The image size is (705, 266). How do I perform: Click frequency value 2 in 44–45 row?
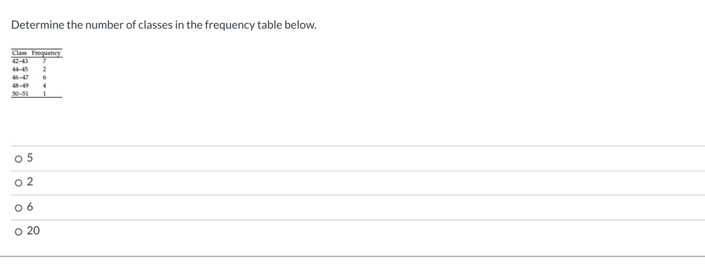[44, 69]
